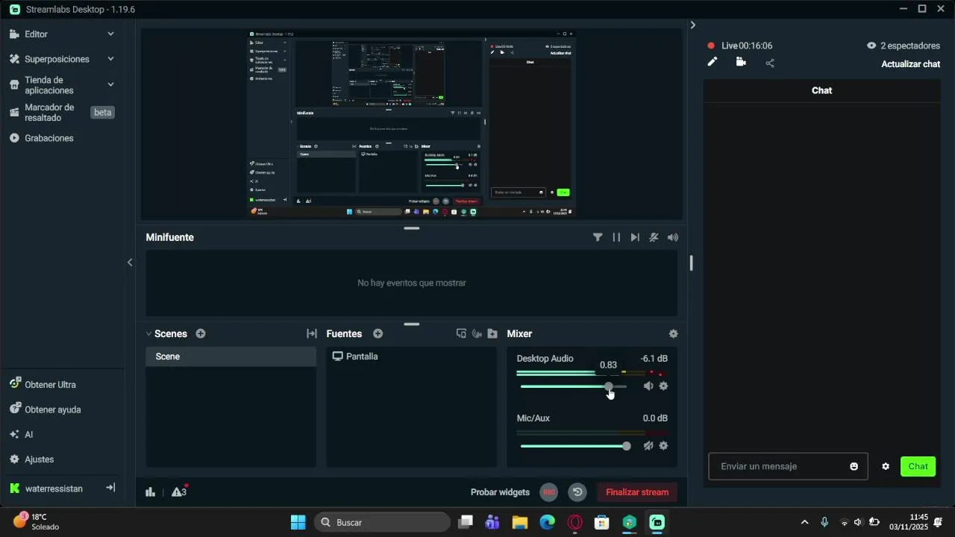Add a source folder in Fuentes
Viewport: 955px width, 537px height.
click(492, 333)
